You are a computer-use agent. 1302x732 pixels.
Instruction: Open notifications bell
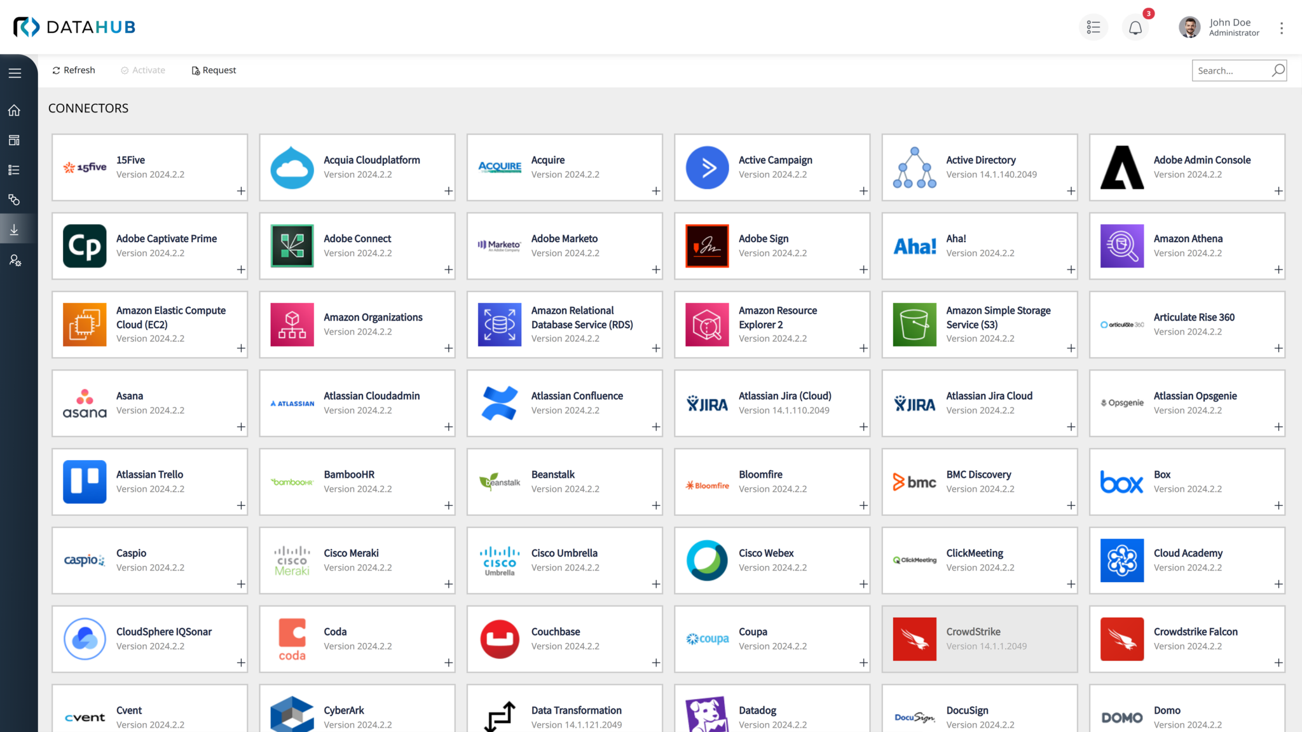tap(1135, 27)
